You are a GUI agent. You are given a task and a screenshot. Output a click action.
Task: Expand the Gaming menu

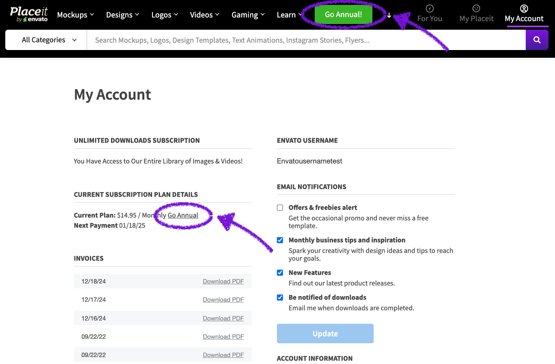[x=248, y=15]
